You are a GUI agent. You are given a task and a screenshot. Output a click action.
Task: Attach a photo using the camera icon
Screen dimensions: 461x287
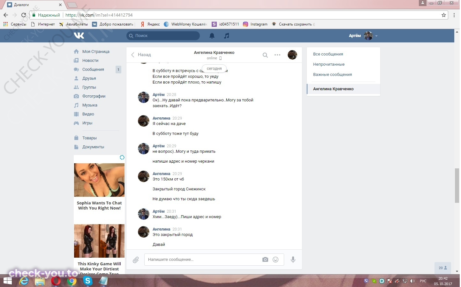[x=265, y=260]
